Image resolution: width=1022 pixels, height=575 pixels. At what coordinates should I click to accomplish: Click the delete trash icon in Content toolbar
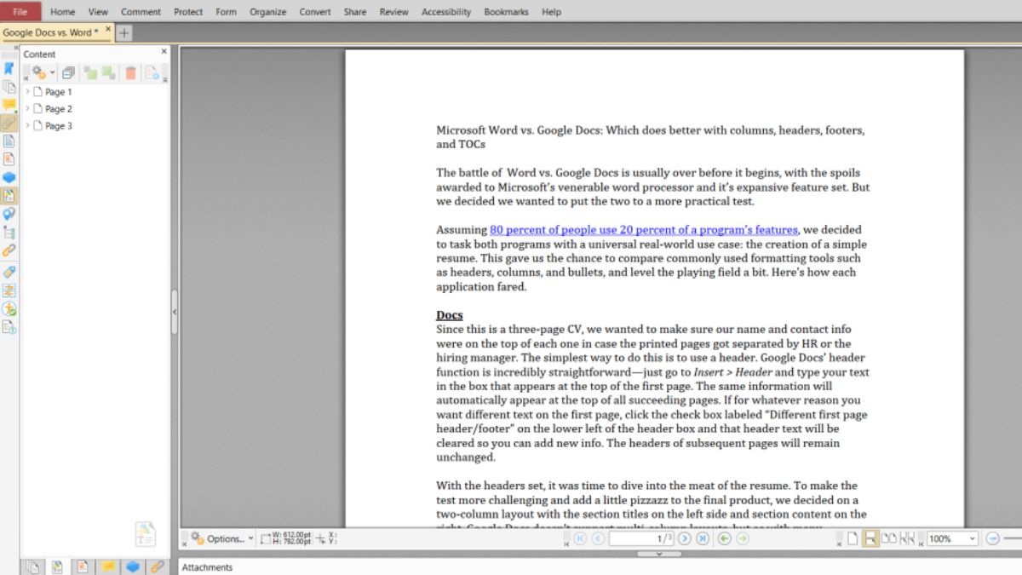click(x=130, y=73)
